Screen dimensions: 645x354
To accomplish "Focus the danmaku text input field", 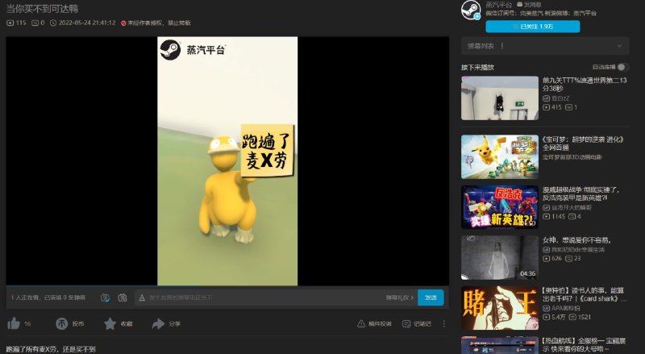I will click(x=264, y=298).
